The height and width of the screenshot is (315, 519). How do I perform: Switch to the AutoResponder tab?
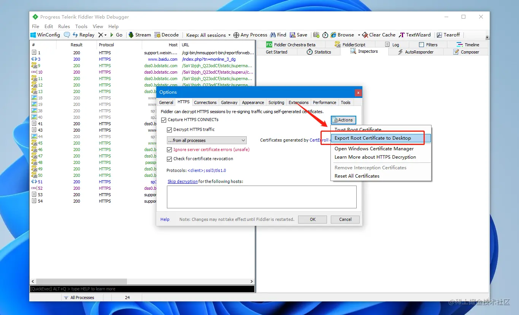[416, 52]
